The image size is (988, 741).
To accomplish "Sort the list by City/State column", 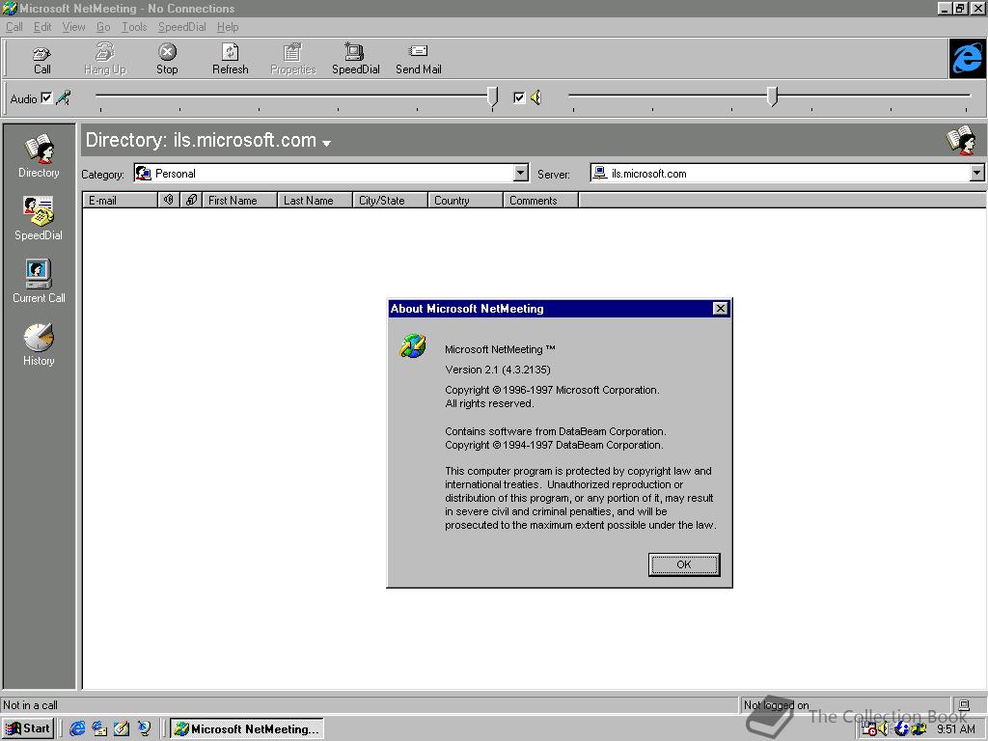I will 390,201.
